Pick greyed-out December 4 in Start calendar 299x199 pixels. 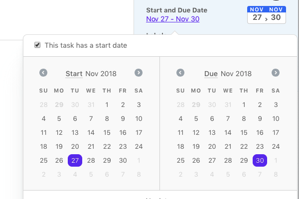(75, 174)
